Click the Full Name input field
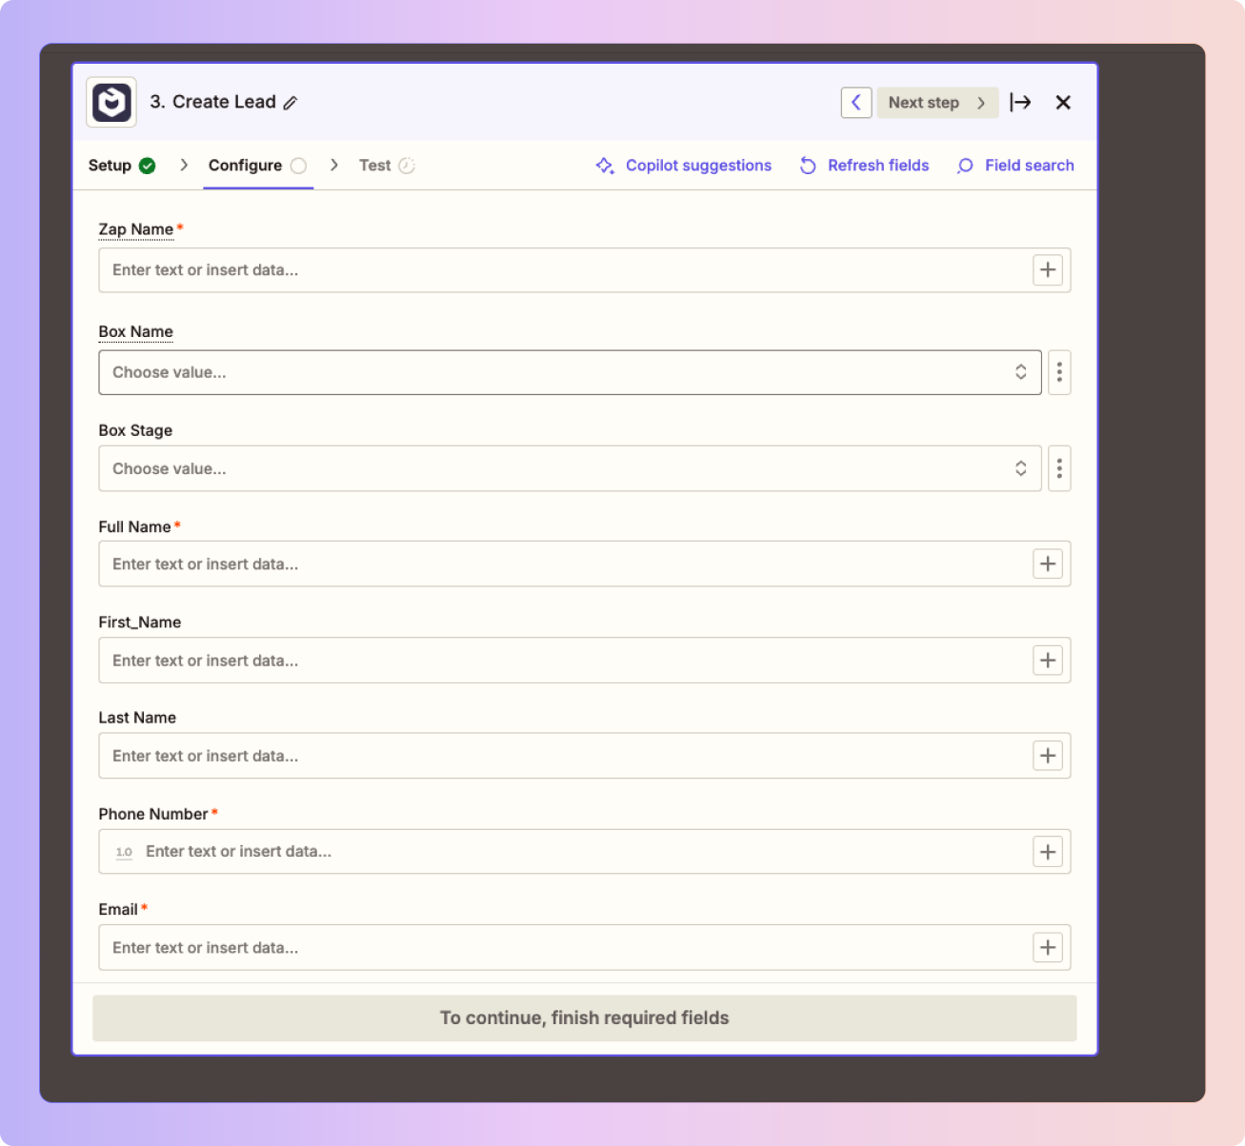The height and width of the screenshot is (1146, 1245). (585, 564)
